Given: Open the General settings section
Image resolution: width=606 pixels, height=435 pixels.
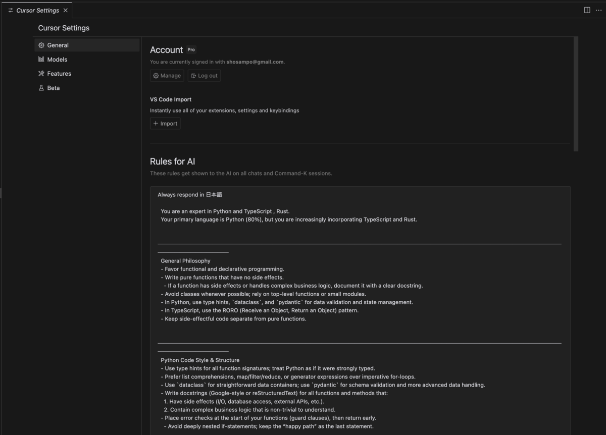Looking at the screenshot, I should 87,45.
